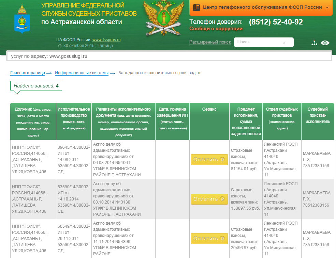The height and width of the screenshot is (258, 336).
Task: Click Реквизиты исполнительного документа column header
Action: 123,122
